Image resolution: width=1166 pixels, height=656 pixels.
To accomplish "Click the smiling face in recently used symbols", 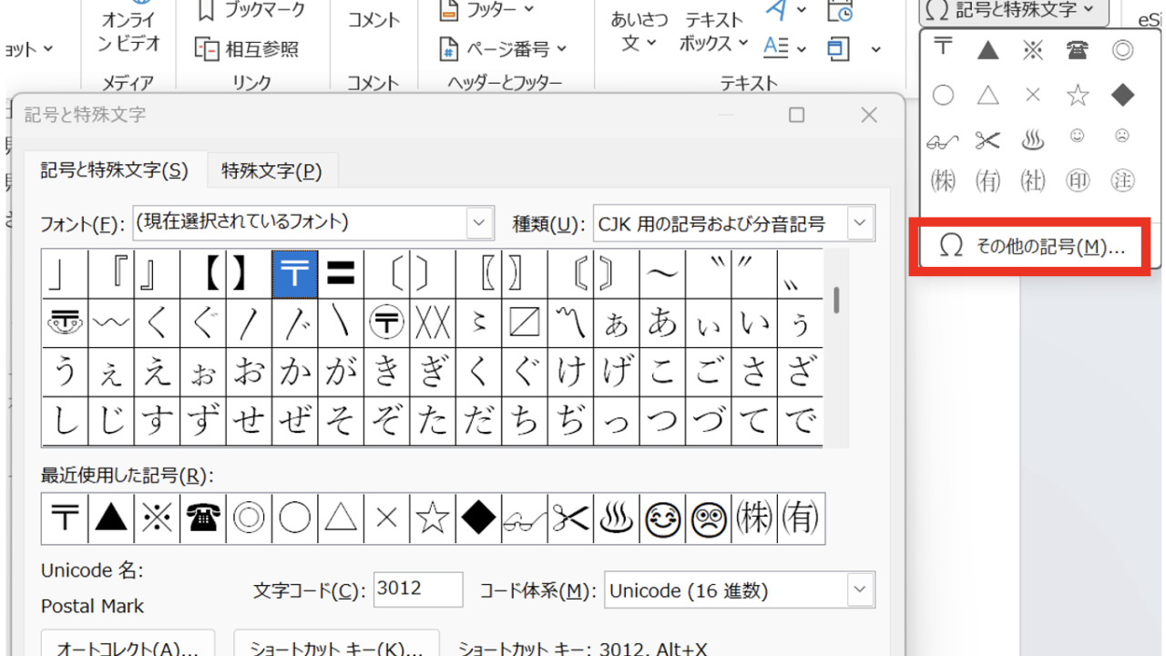I will pyautogui.click(x=663, y=518).
